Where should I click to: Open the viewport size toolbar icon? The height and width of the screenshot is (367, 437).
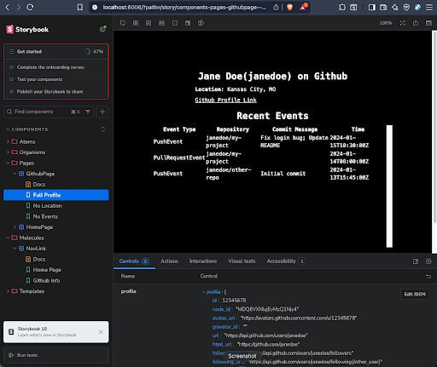[x=161, y=23]
